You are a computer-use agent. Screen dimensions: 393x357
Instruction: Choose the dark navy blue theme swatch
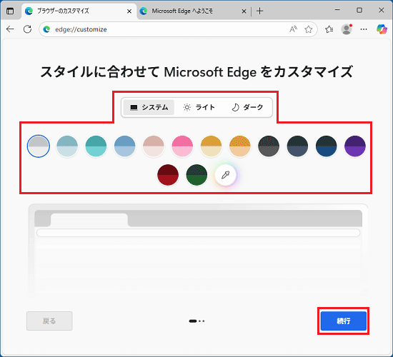327,146
